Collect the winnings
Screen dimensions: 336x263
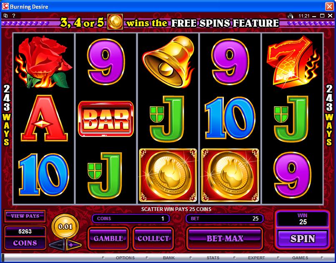click(x=153, y=238)
